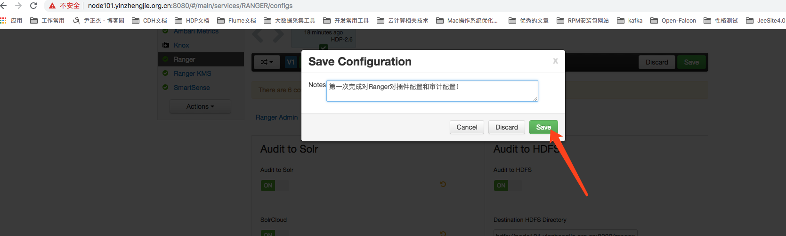
Task: Open the config group shuffle dropdown
Action: coord(267,62)
